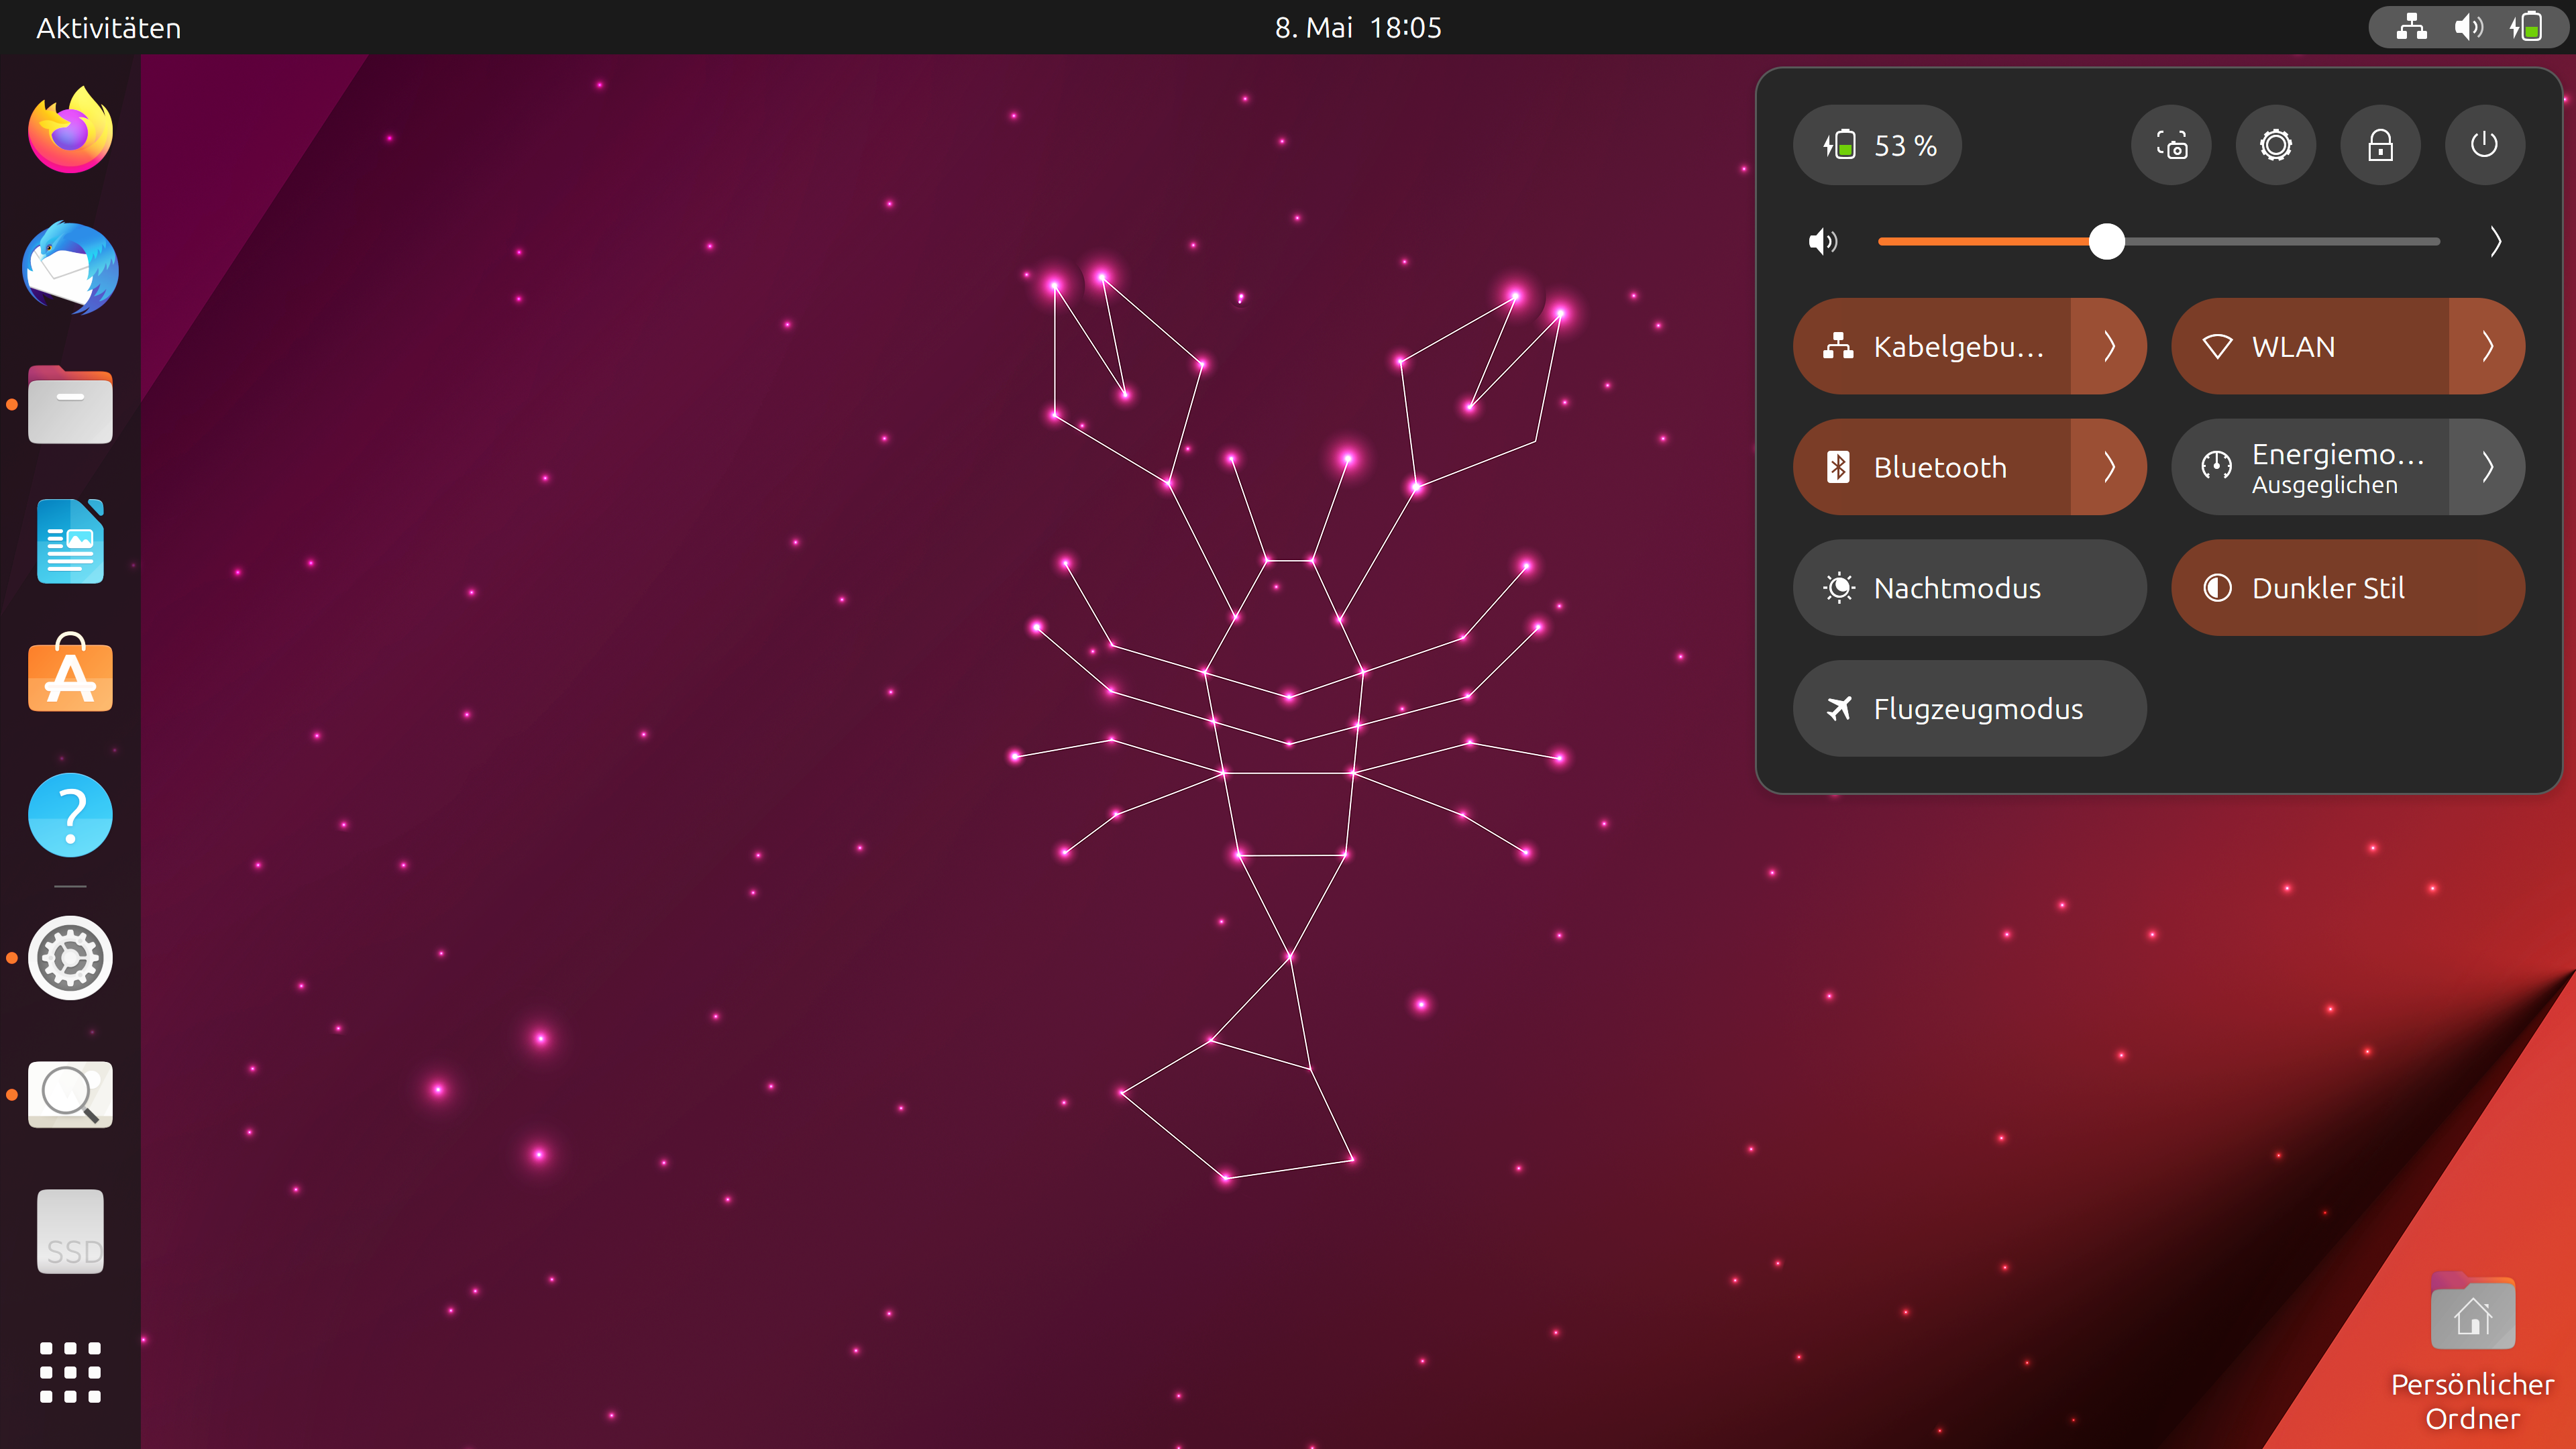Open the power off menu icon
This screenshot has width=2576, height=1449.
tap(2484, 145)
